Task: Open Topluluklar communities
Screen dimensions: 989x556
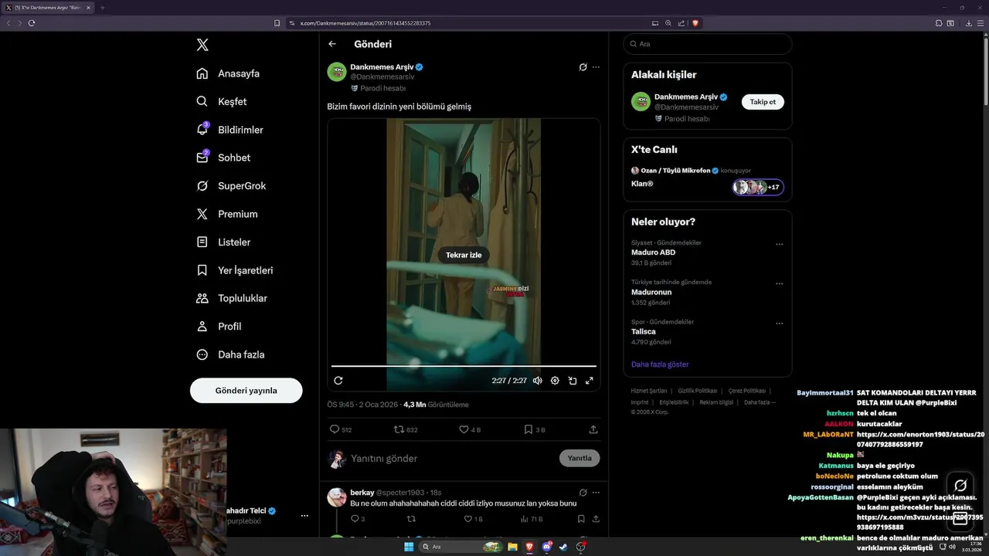Action: 232,298
